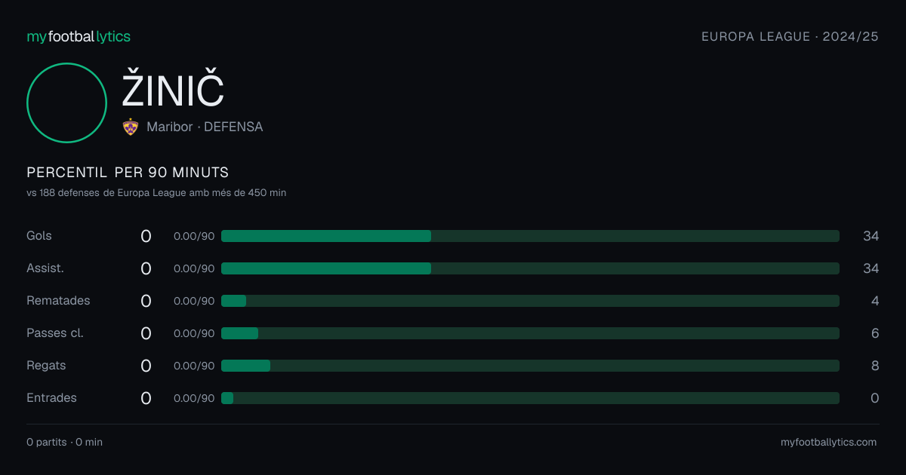Click the percentile value 8 beside Regats
Image resolution: width=906 pixels, height=475 pixels.
coord(875,366)
